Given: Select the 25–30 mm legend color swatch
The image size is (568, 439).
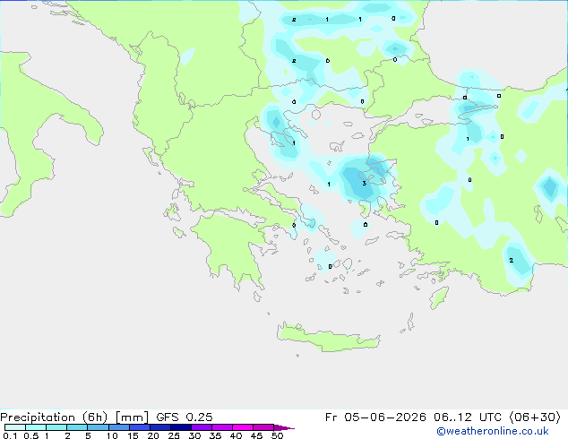Looking at the screenshot, I should point(181,427).
